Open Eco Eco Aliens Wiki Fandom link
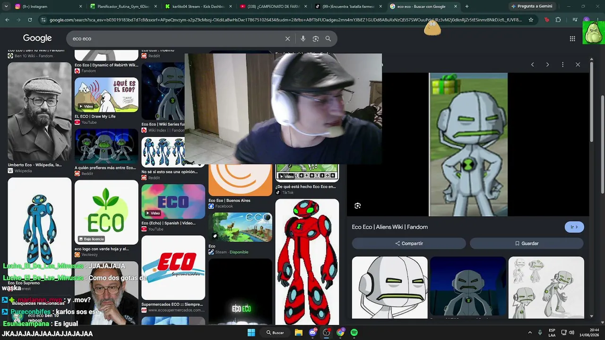 (389, 227)
